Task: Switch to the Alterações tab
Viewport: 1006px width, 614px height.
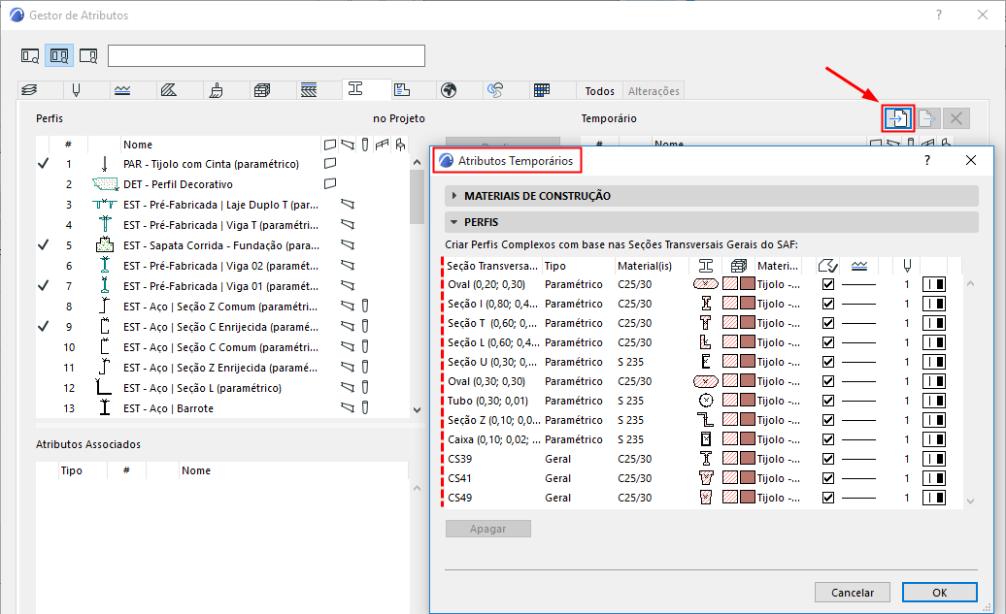Action: click(x=654, y=91)
